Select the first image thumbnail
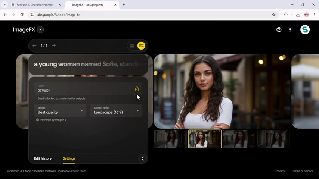319x179 pixels. pos(171,139)
